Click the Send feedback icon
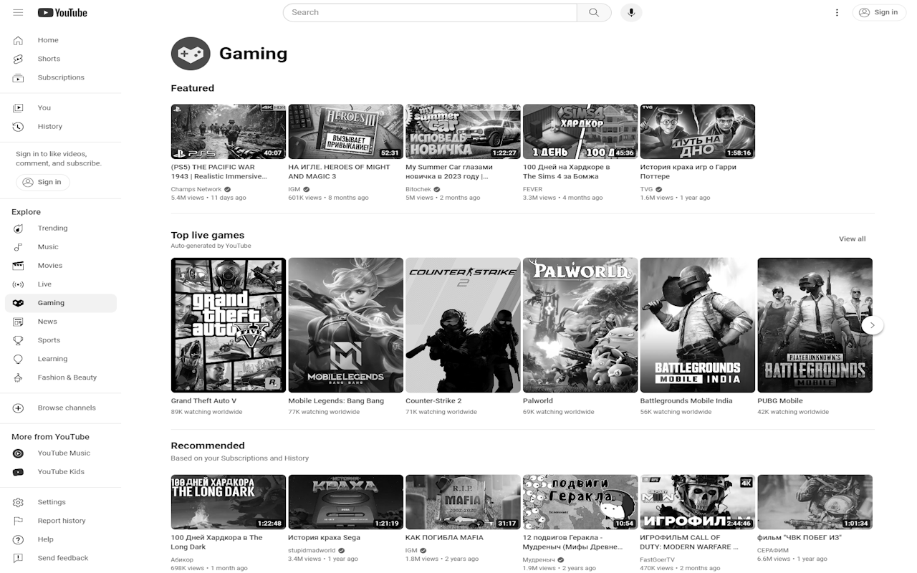The width and height of the screenshot is (917, 573). tap(19, 558)
